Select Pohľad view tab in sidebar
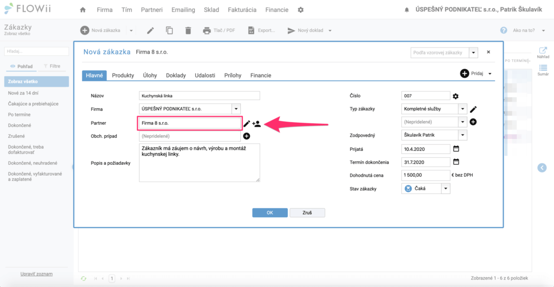 (22, 66)
